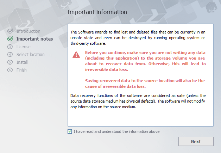Screen dimensions: 221x153
Task: Select the Finish step label
Action: pyautogui.click(x=21, y=70)
